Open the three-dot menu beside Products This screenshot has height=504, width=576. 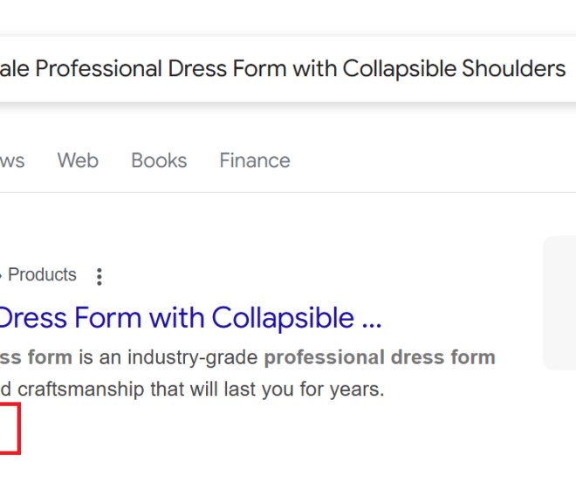point(99,276)
